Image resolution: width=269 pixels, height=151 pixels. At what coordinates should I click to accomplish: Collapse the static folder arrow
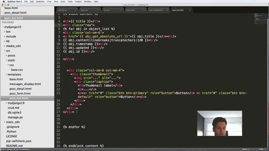click(x=6, y=60)
